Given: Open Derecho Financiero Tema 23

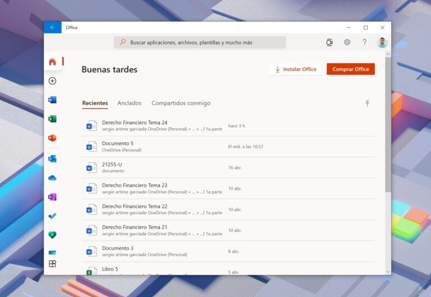Looking at the screenshot, I should (x=135, y=185).
